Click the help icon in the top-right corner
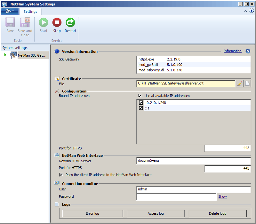 point(252,10)
